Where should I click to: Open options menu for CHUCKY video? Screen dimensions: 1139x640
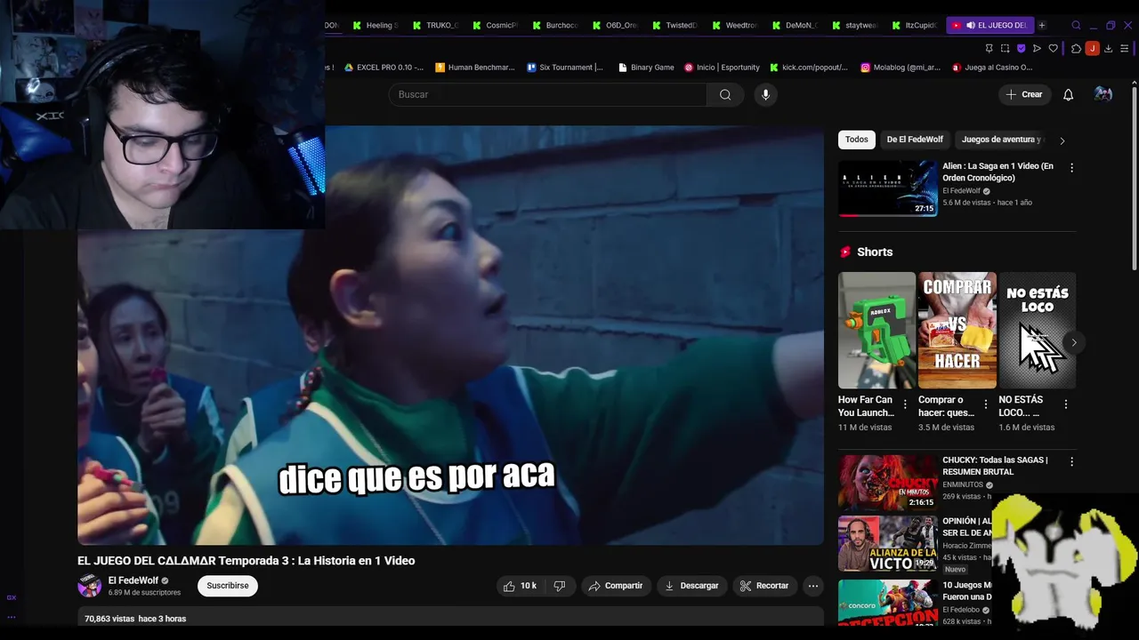click(1071, 461)
